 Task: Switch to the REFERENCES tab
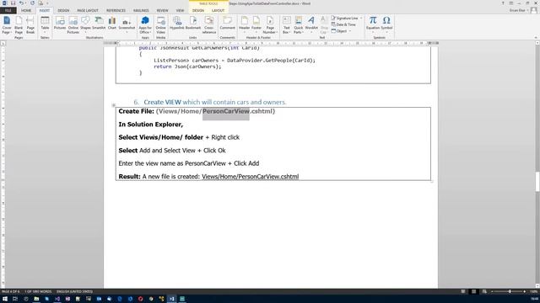tap(116, 10)
